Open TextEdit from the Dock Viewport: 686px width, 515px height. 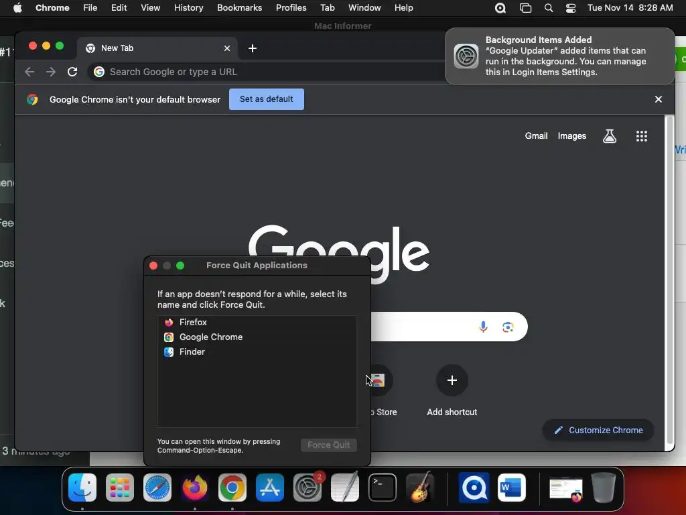tap(345, 488)
